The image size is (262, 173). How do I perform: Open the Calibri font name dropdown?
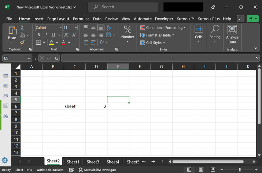[x=60, y=28]
